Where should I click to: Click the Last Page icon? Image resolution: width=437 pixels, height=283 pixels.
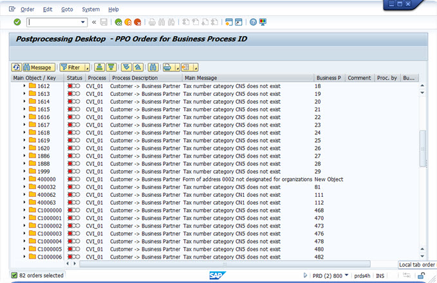click(x=214, y=23)
